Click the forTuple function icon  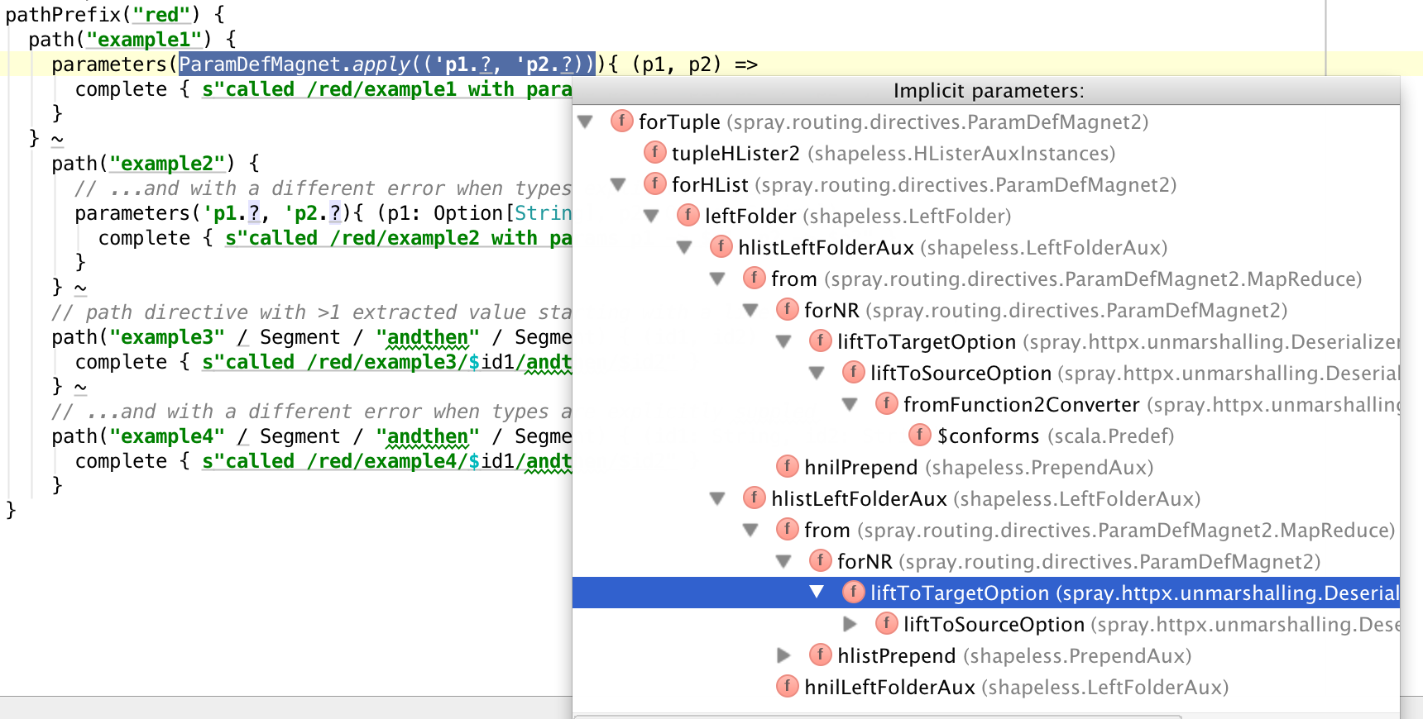(x=622, y=121)
